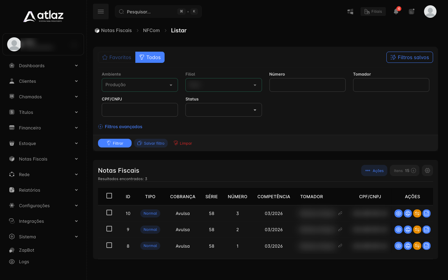
Task: Print invoice ID 9
Action: [x=408, y=230]
